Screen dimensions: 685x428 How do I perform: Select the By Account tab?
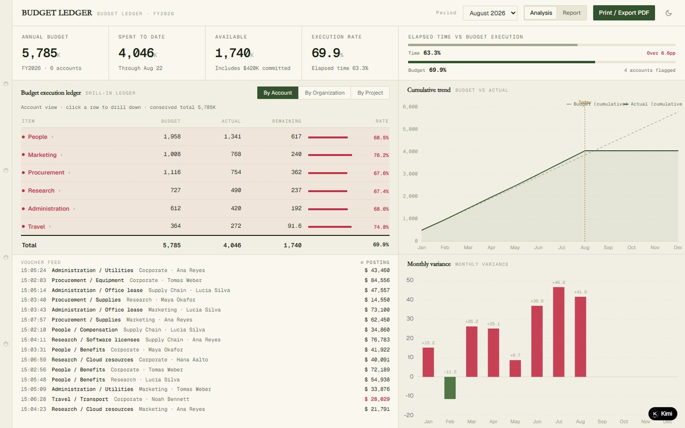tap(278, 93)
